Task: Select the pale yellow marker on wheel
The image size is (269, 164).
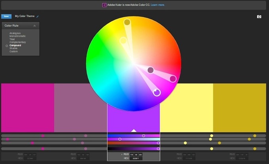Action: 123,40
